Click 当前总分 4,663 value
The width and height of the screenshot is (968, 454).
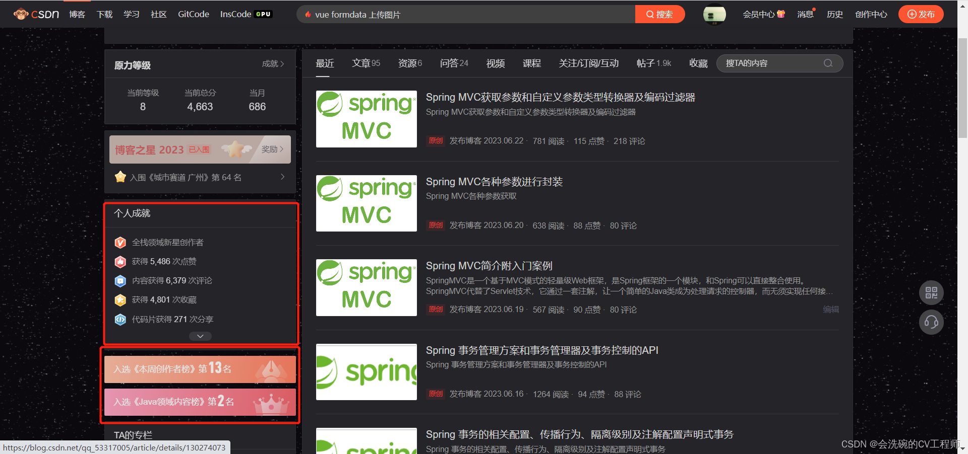click(200, 107)
